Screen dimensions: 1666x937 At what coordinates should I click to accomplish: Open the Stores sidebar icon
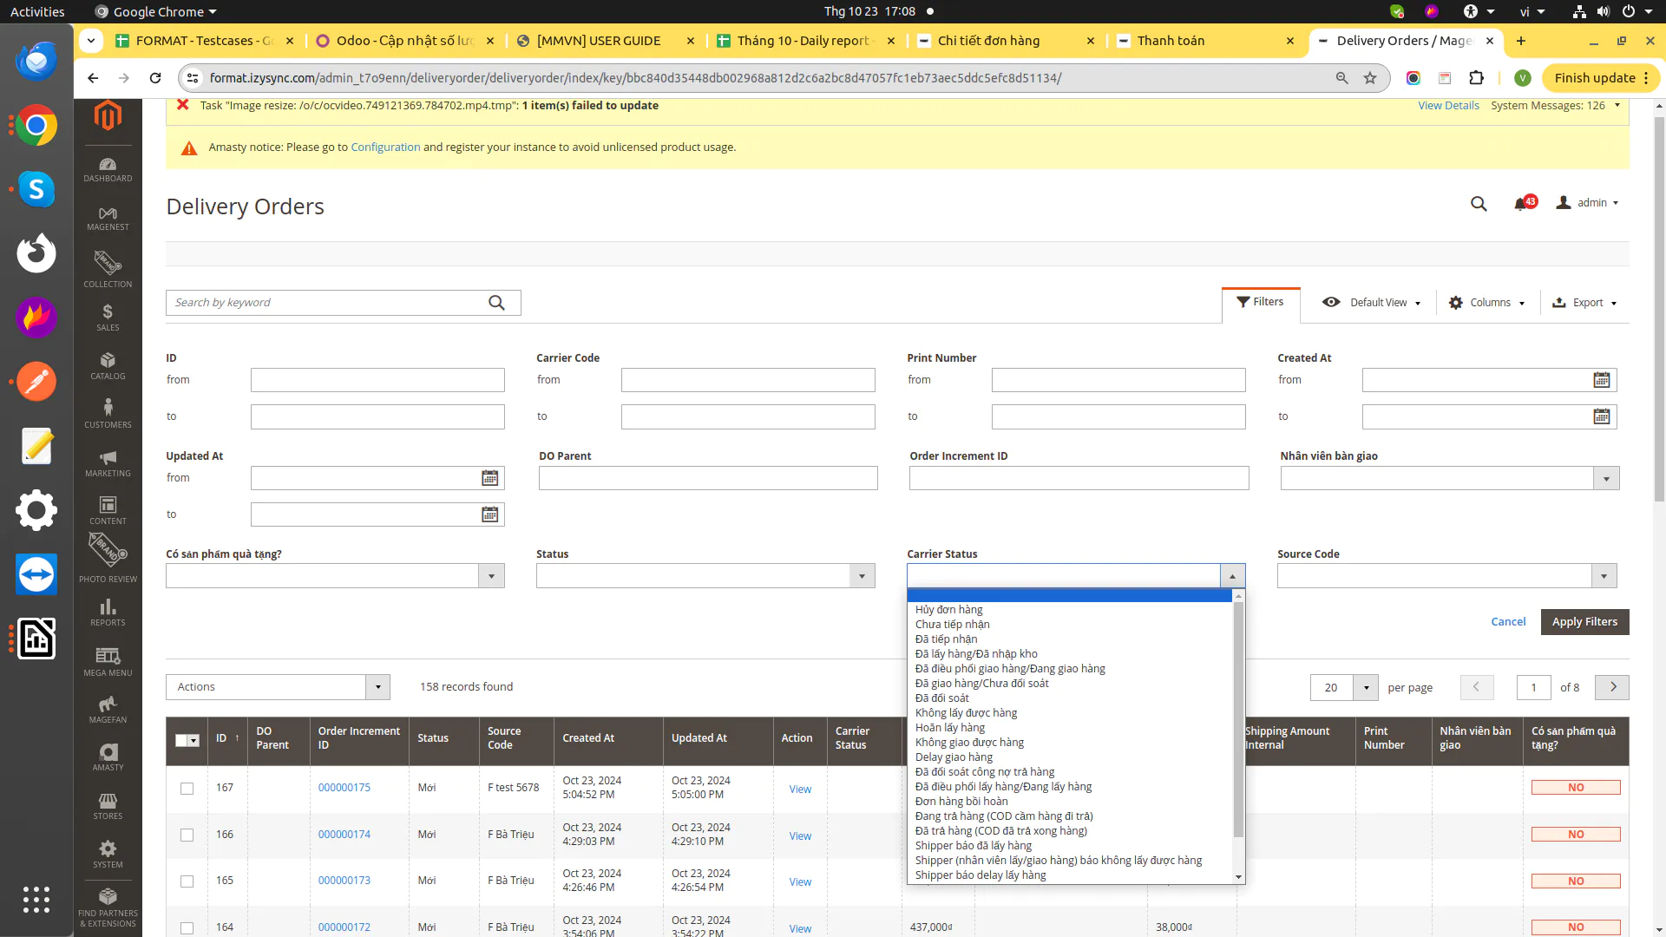[108, 805]
